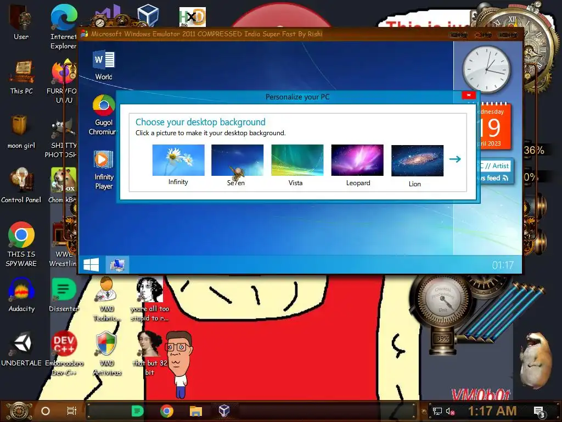Open Task View on the taskbar
The height and width of the screenshot is (422, 562).
72,411
